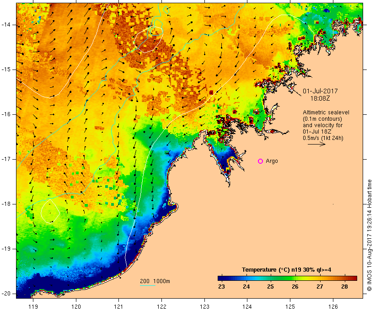Click the '18:08Z' time label
Viewport: 375px width, 311px height.
320,98
